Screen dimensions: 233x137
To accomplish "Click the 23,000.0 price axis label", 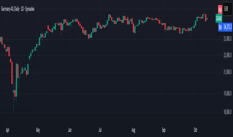I will (x=227, y=39).
